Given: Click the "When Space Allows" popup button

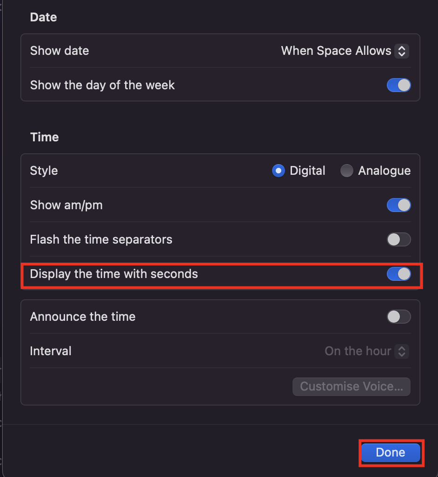Looking at the screenshot, I should coord(344,51).
